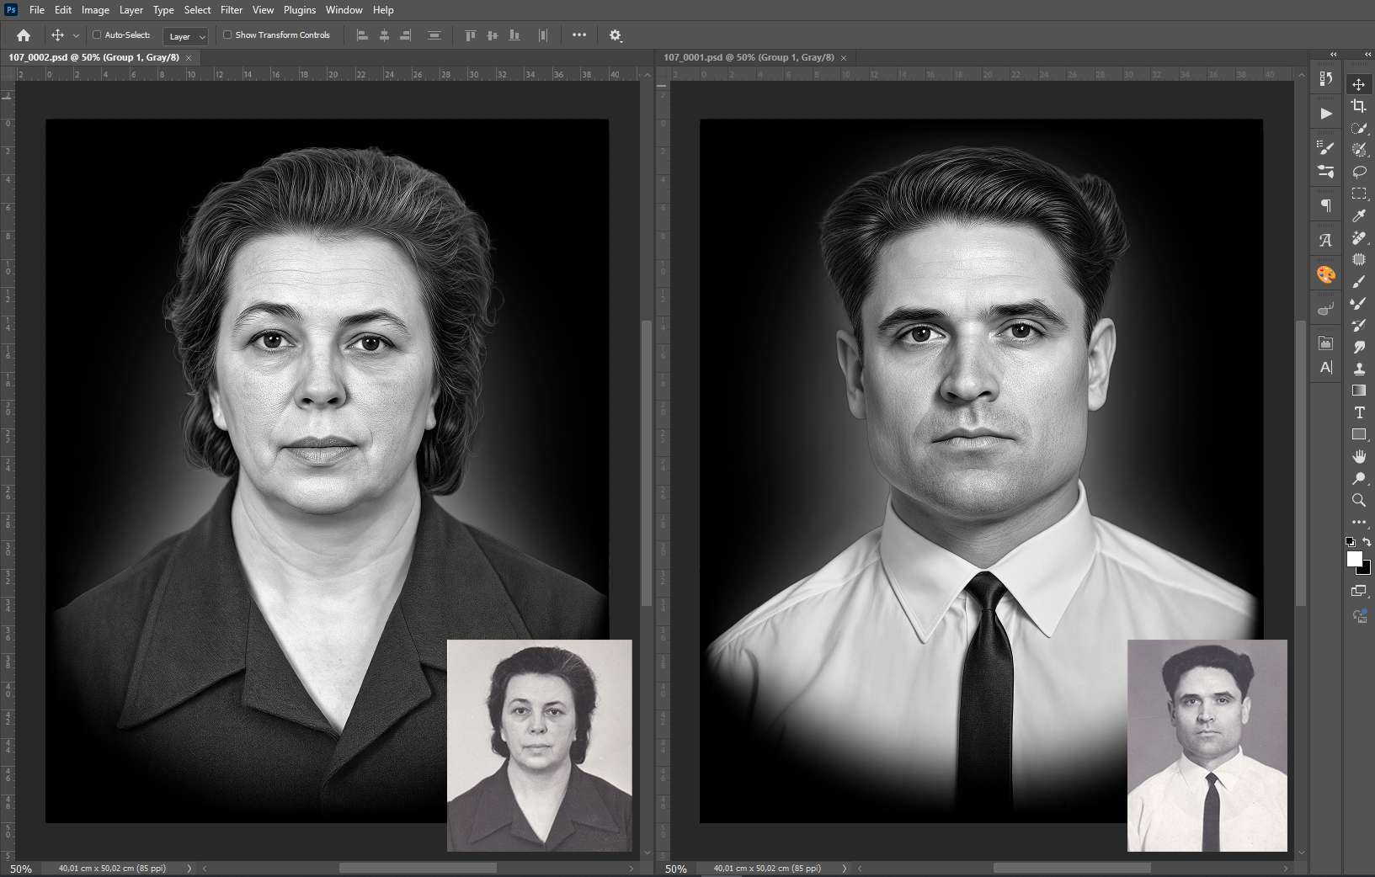Select the Zoom magnifier tool
Screen dimensions: 1375x877
[1358, 500]
